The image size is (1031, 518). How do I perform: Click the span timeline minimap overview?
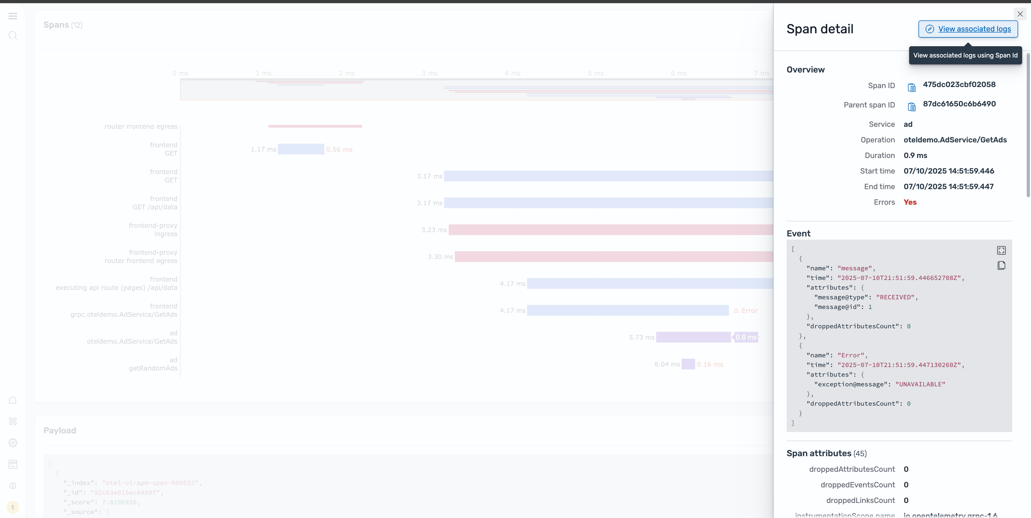[476, 89]
